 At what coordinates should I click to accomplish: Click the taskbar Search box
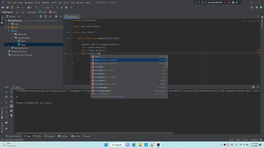pos(117,145)
